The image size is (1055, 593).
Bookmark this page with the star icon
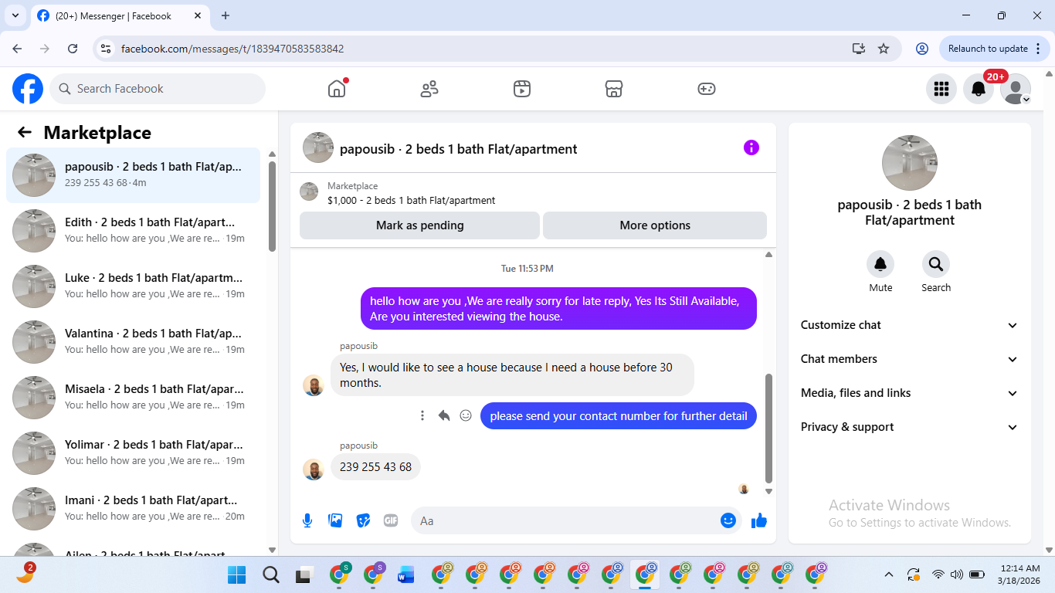pos(884,49)
